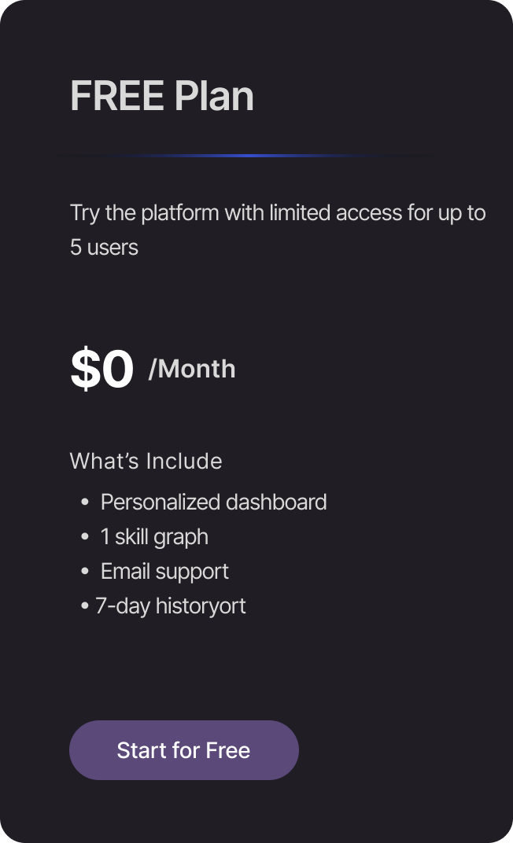Select the FREE Plan heading
513x843 pixels.
pyautogui.click(x=162, y=96)
